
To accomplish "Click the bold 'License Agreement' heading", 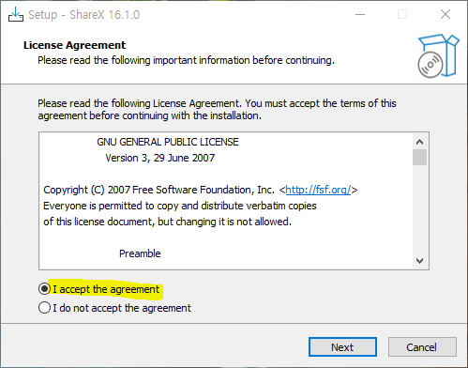I will pyautogui.click(x=74, y=45).
